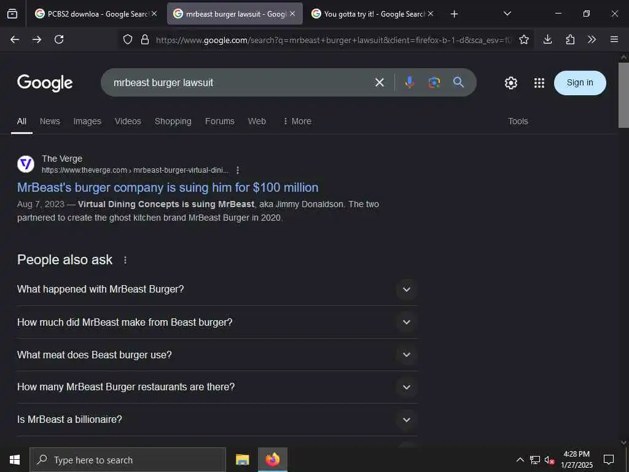Screen dimensions: 629x472
Task: Open the Windows Start menu
Action: pyautogui.click(x=15, y=460)
